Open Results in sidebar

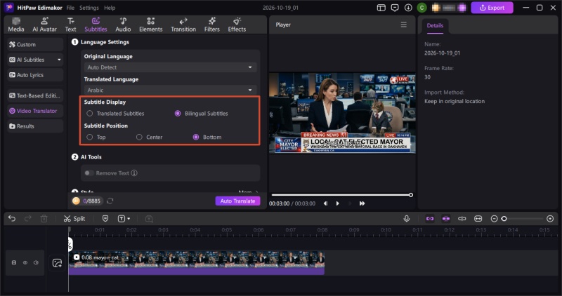click(35, 126)
